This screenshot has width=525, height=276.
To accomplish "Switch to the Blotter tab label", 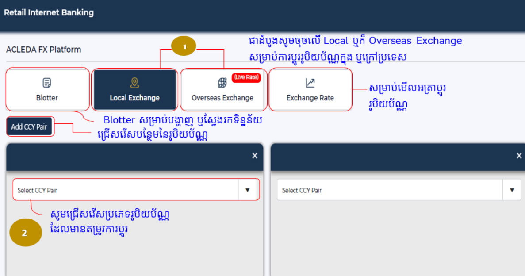I will [47, 98].
